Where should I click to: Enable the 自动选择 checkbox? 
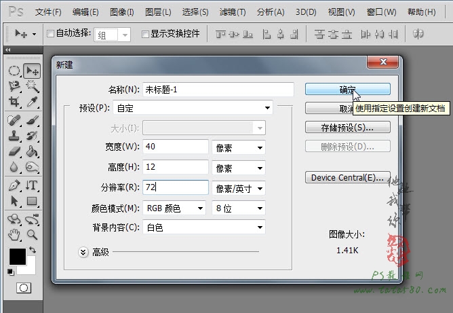[50, 34]
